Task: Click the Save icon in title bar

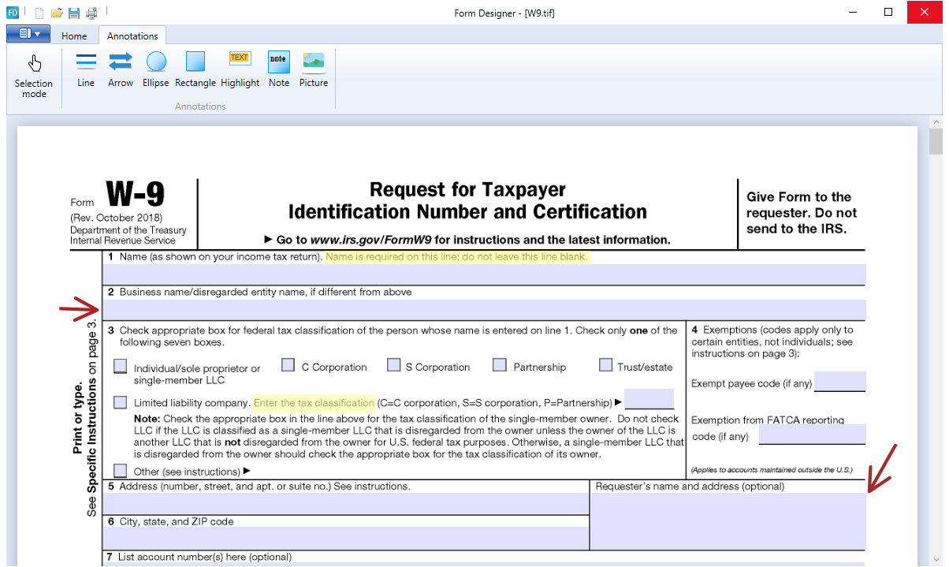Action: click(74, 13)
